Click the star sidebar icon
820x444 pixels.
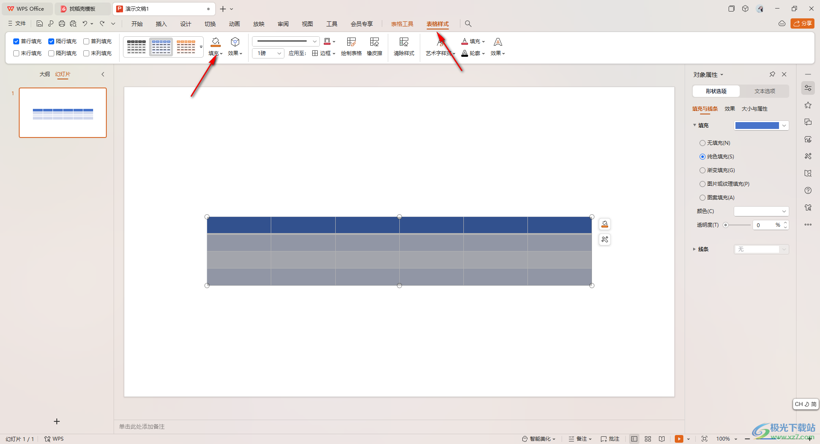pos(808,105)
